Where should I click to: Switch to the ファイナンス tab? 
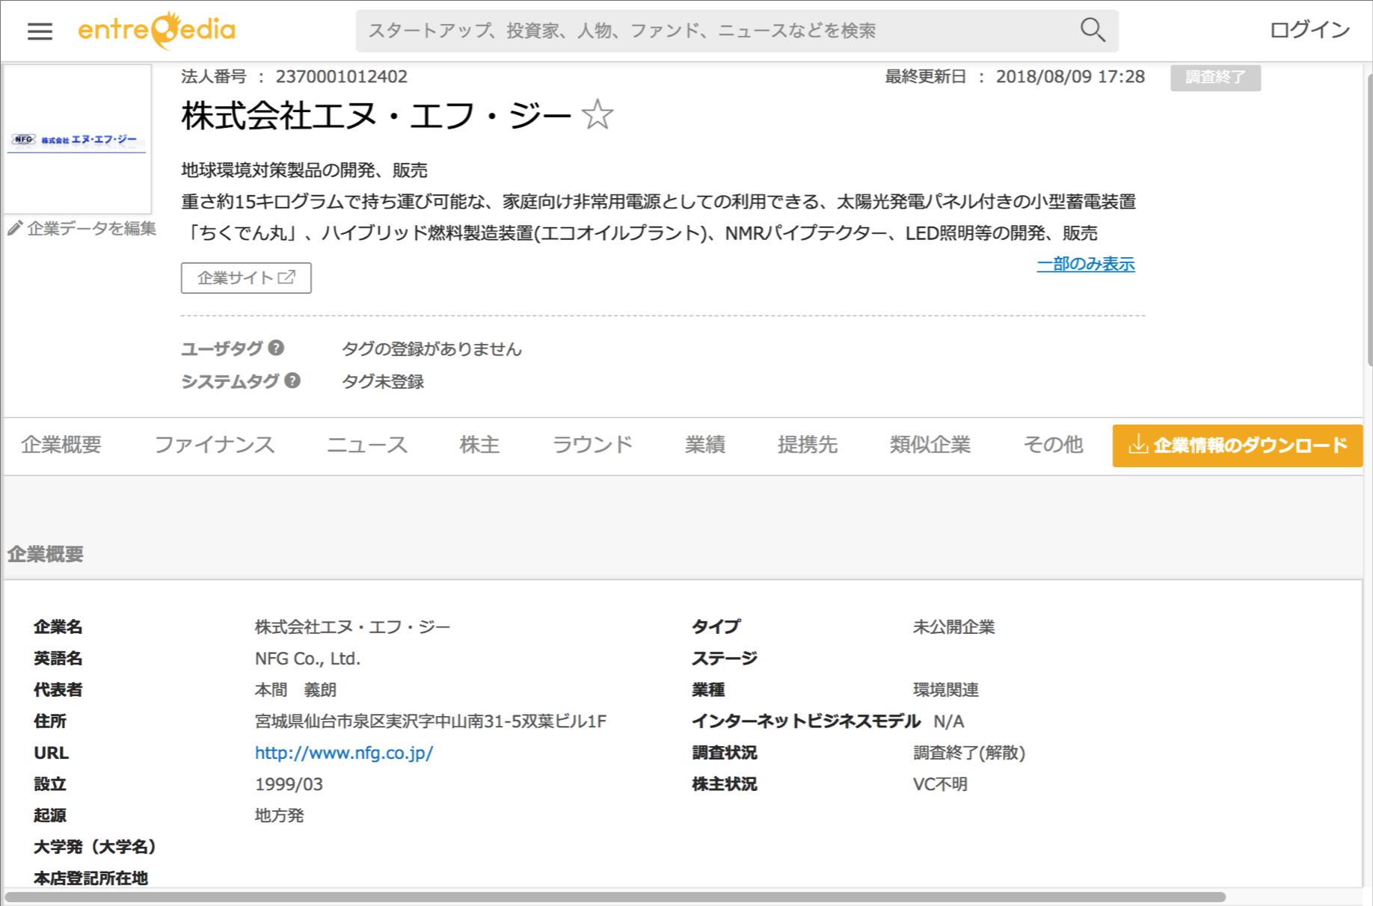pos(214,445)
